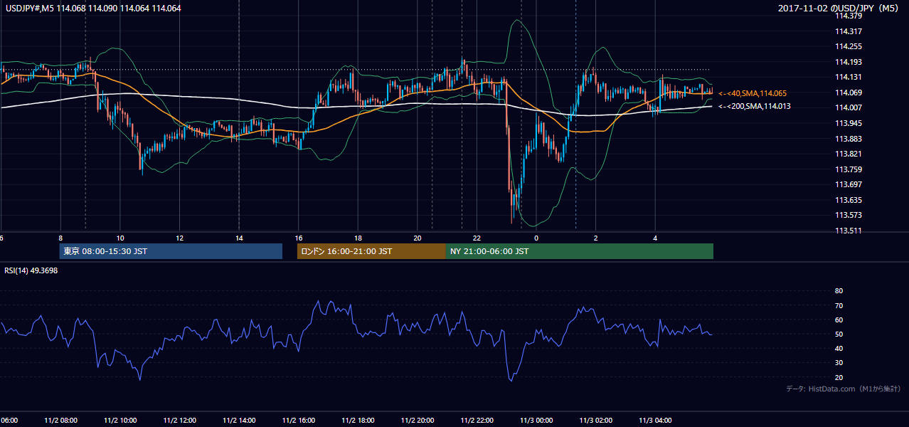Click the 11/2 16:00 bottom time label
Image resolution: width=909 pixels, height=427 pixels.
coord(299,421)
